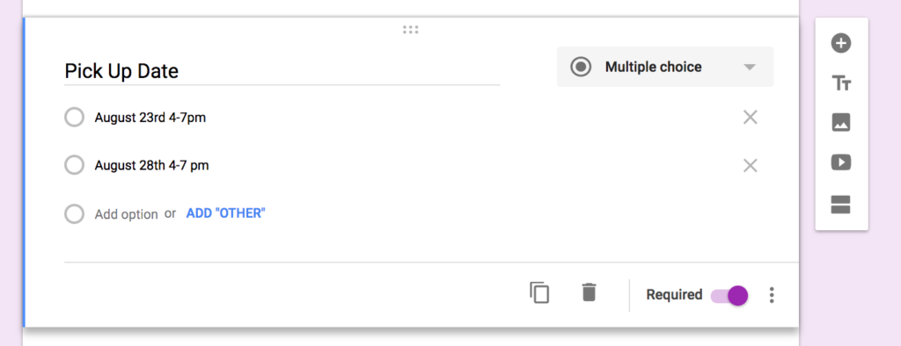Viewport: 901px width, 346px height.
Task: Select the August 28th 4-7 pm radio button
Action: [74, 165]
